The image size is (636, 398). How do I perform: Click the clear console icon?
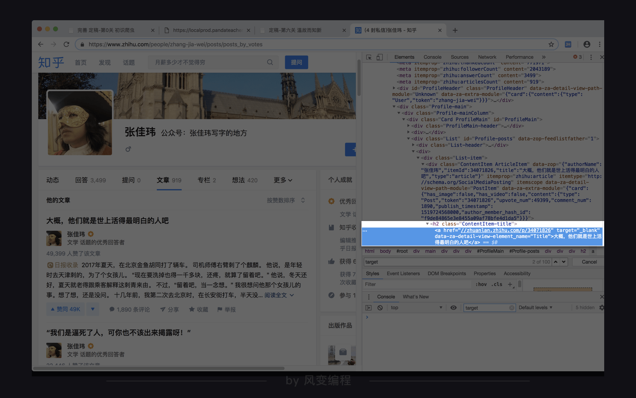tap(380, 307)
